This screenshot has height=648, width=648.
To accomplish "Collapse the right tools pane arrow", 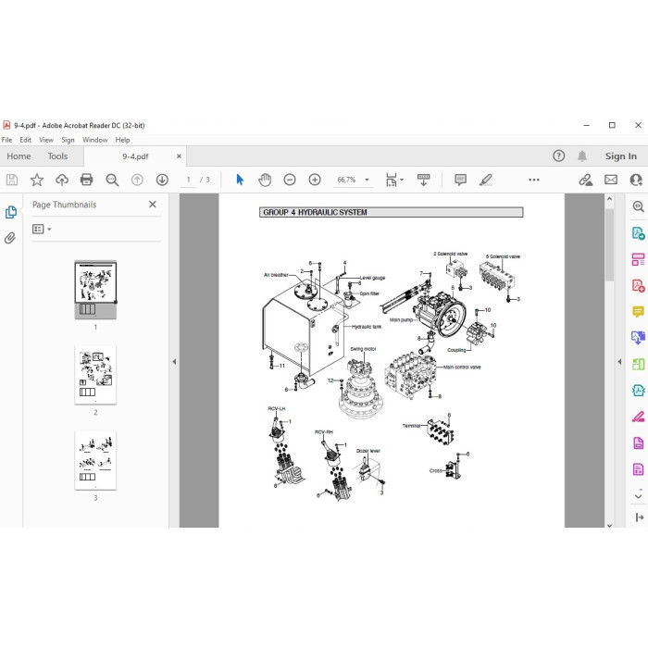I will 619,362.
